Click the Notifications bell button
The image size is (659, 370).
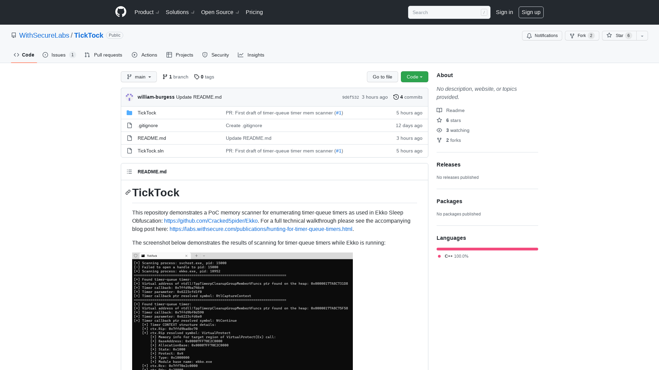[542, 36]
